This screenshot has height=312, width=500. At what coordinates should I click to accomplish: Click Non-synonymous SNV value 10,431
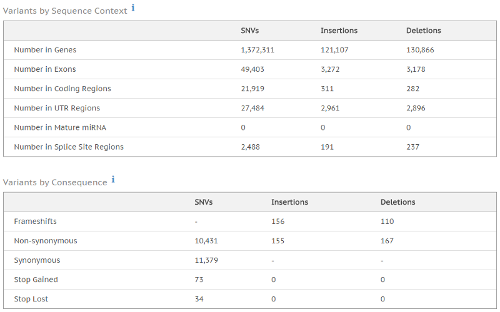point(206,241)
